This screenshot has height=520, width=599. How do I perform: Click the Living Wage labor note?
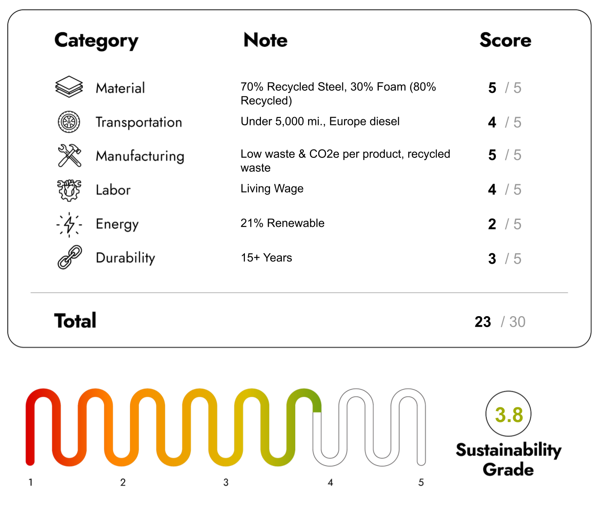272,189
